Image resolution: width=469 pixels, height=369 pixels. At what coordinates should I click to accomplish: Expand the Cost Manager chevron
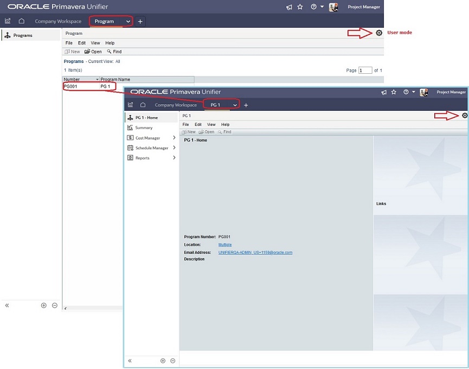[x=174, y=138]
